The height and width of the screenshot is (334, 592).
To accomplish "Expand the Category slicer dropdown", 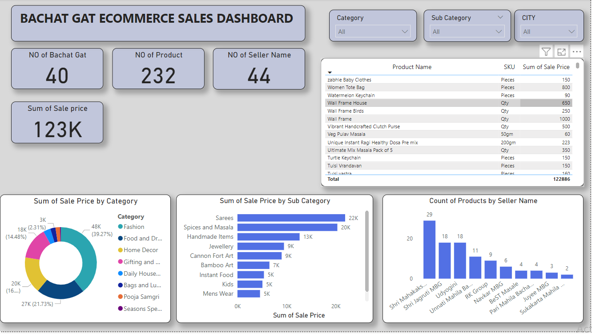I will tap(405, 32).
